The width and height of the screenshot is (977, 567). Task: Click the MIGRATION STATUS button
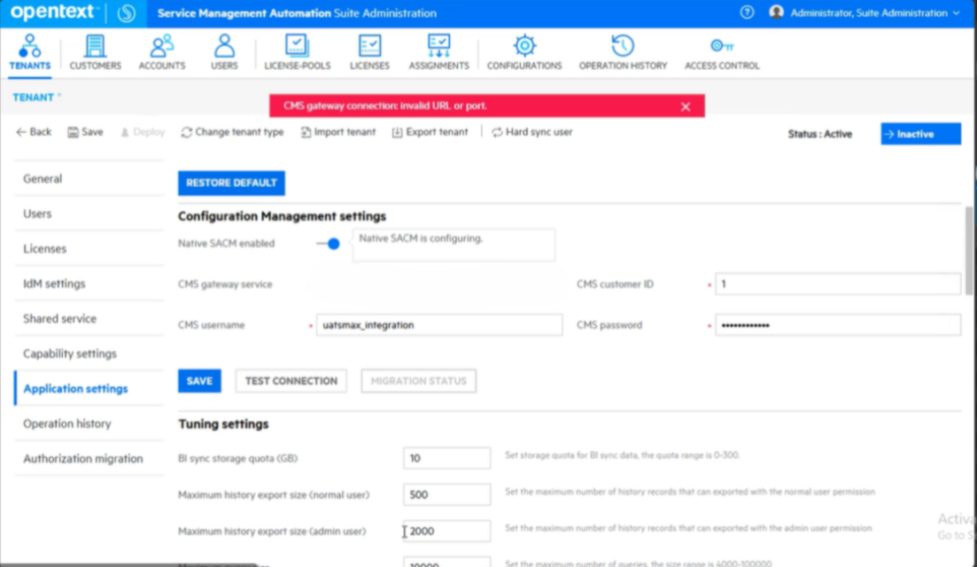[419, 381]
